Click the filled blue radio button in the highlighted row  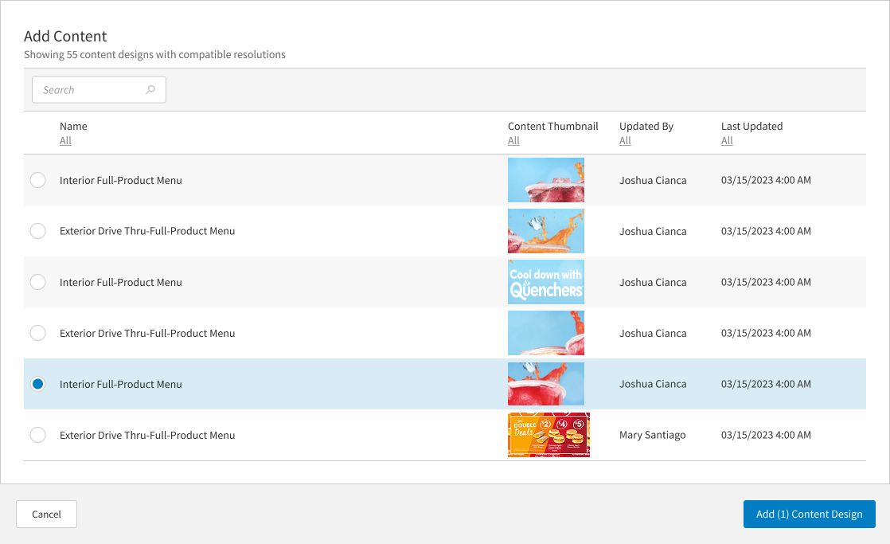(38, 384)
